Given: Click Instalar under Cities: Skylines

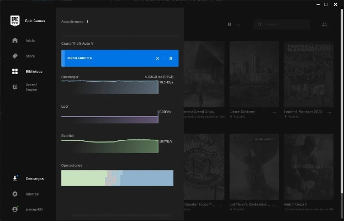Looking at the screenshot, I should [237, 117].
